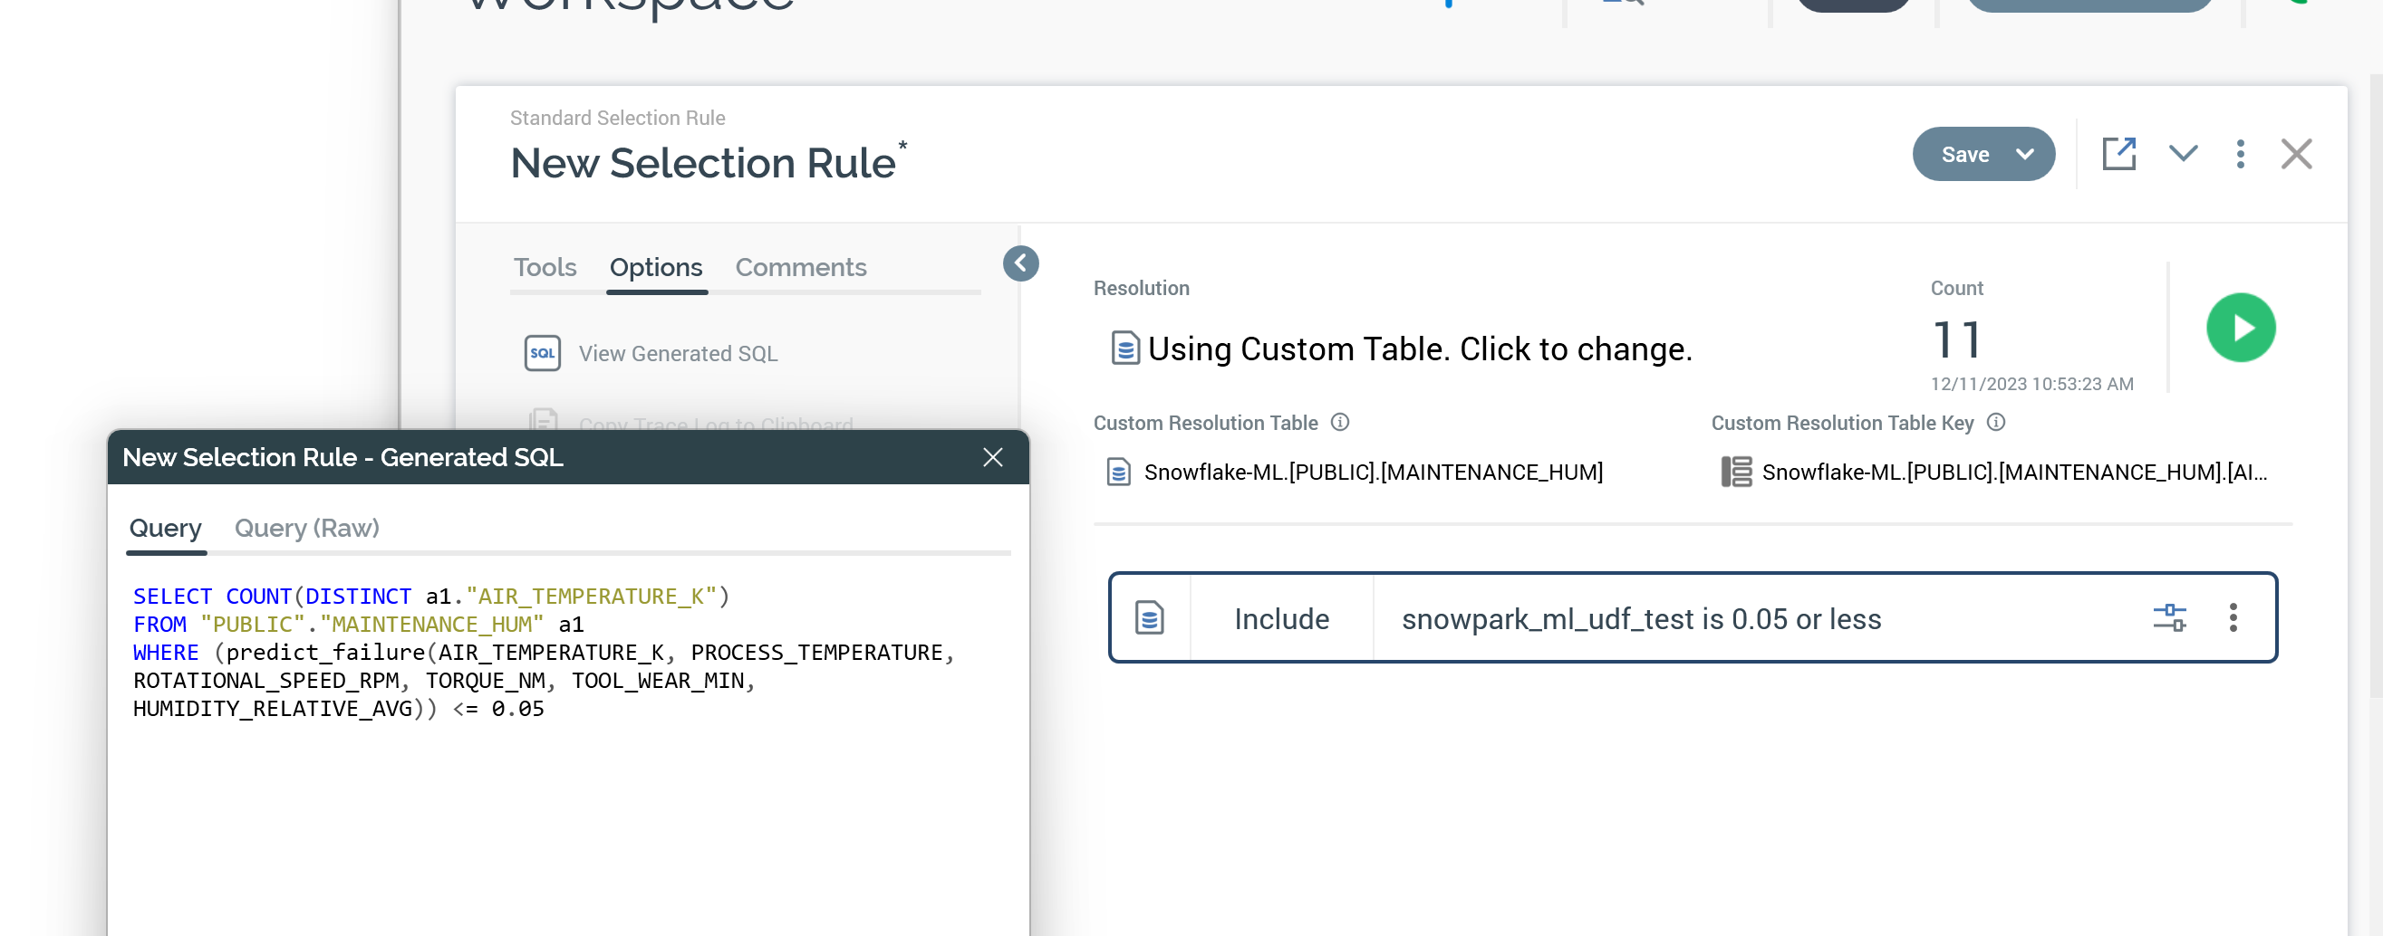Open the Query (Raw) tab
Screen dimensions: 2383x936
point(306,528)
